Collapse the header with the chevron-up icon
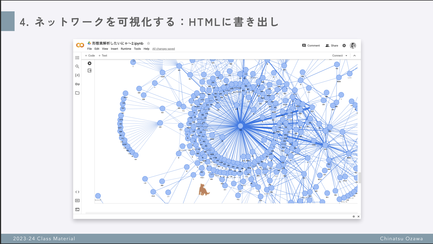 pyautogui.click(x=354, y=56)
